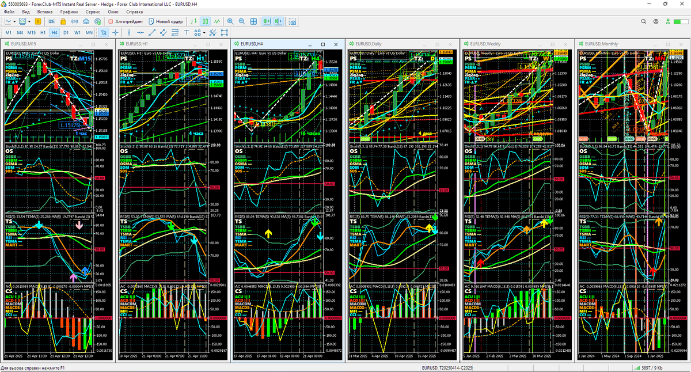691x372 pixels.
Task: Take a chart screenshot with camera icon
Action: [x=293, y=21]
